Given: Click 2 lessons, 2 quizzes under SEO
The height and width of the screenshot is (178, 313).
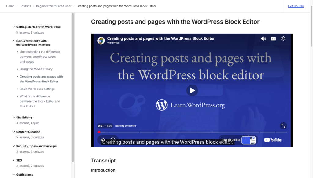Looking at the screenshot, I should [30, 166].
